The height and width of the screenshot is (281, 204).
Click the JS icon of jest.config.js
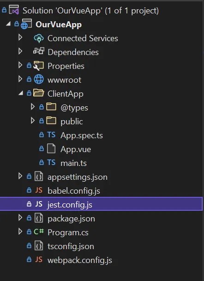coord(39,204)
